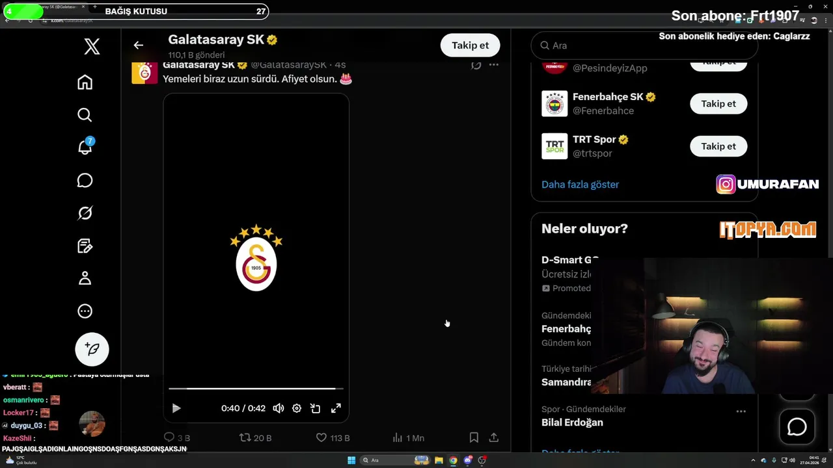Open File Explorer from taskbar
The width and height of the screenshot is (833, 468).
point(439,460)
